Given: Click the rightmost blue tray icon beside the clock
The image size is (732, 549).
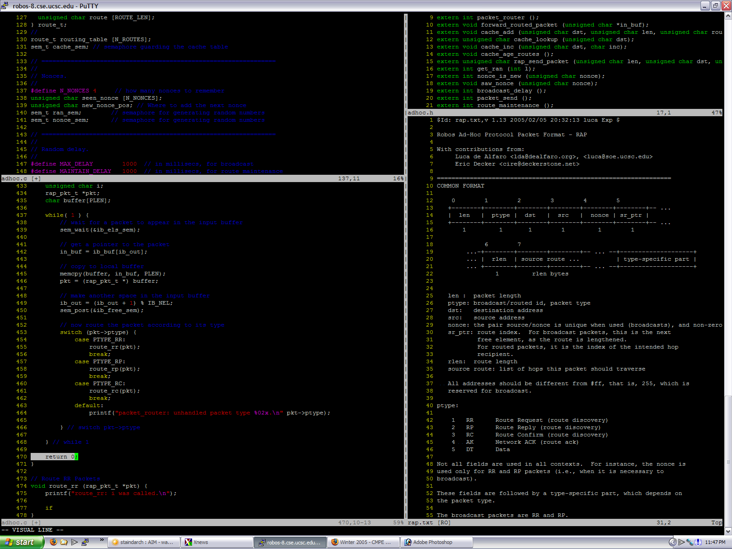Looking at the screenshot, I should pyautogui.click(x=698, y=542).
